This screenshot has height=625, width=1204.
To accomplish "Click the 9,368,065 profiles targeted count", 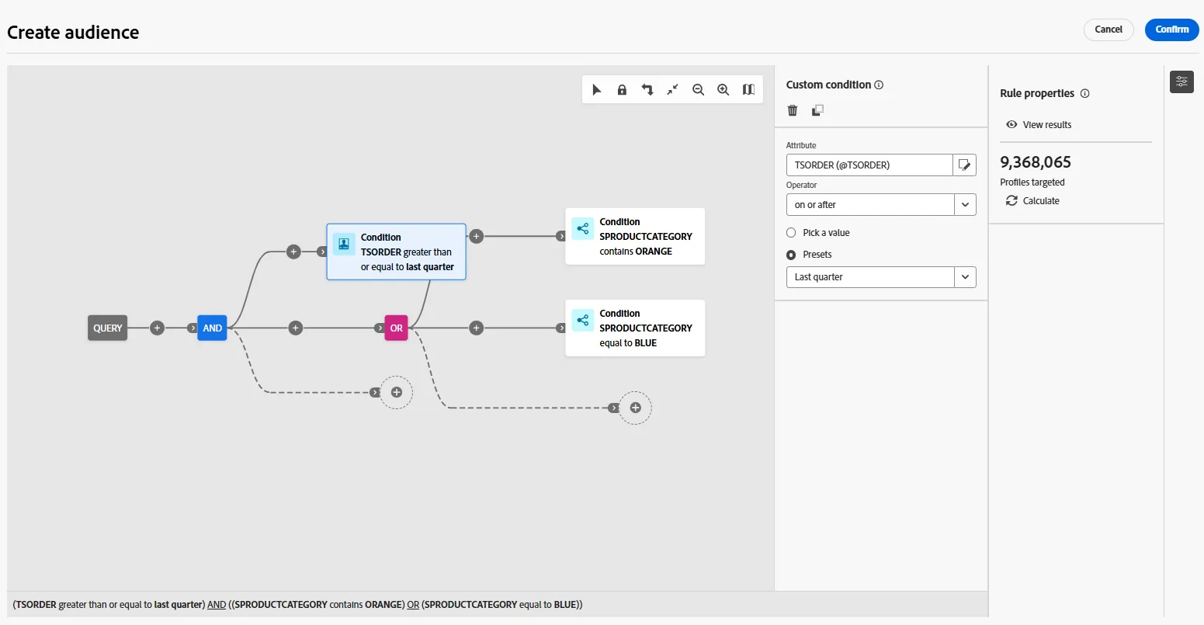I will [x=1036, y=162].
